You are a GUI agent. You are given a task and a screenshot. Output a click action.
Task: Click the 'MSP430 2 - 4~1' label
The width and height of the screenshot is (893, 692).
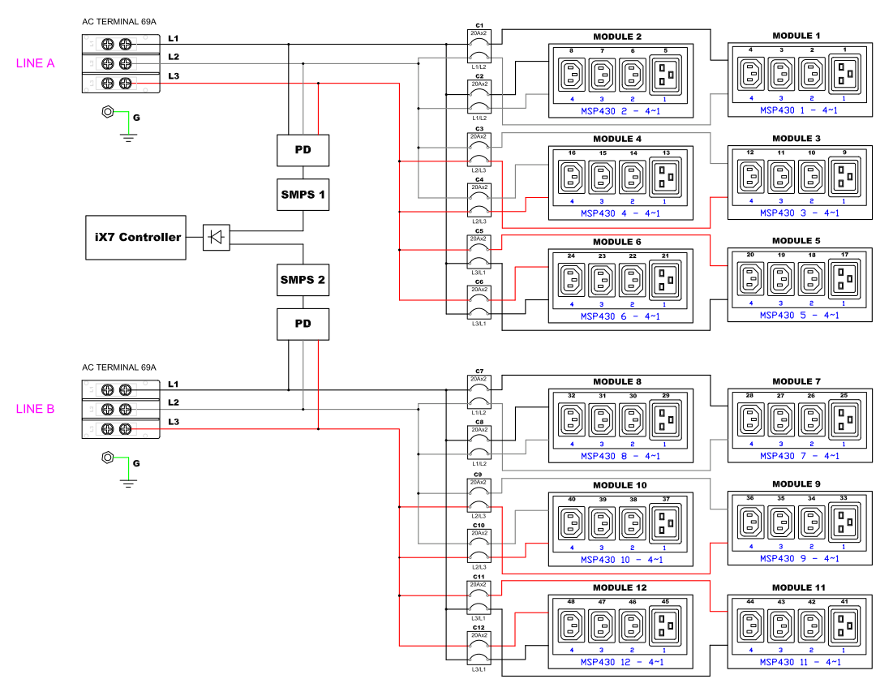[x=620, y=111]
